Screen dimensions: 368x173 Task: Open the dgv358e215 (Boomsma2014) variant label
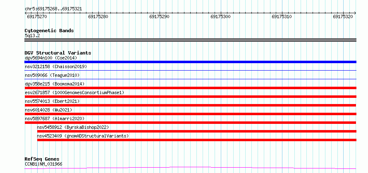55,84
